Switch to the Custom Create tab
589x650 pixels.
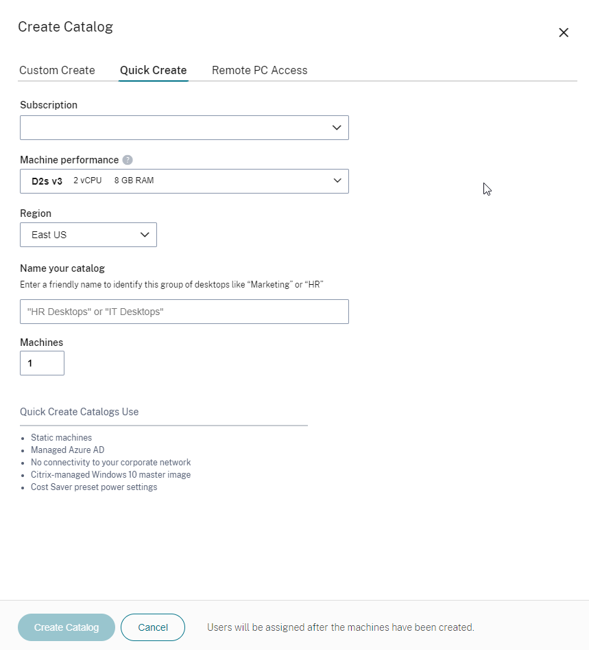coord(57,70)
